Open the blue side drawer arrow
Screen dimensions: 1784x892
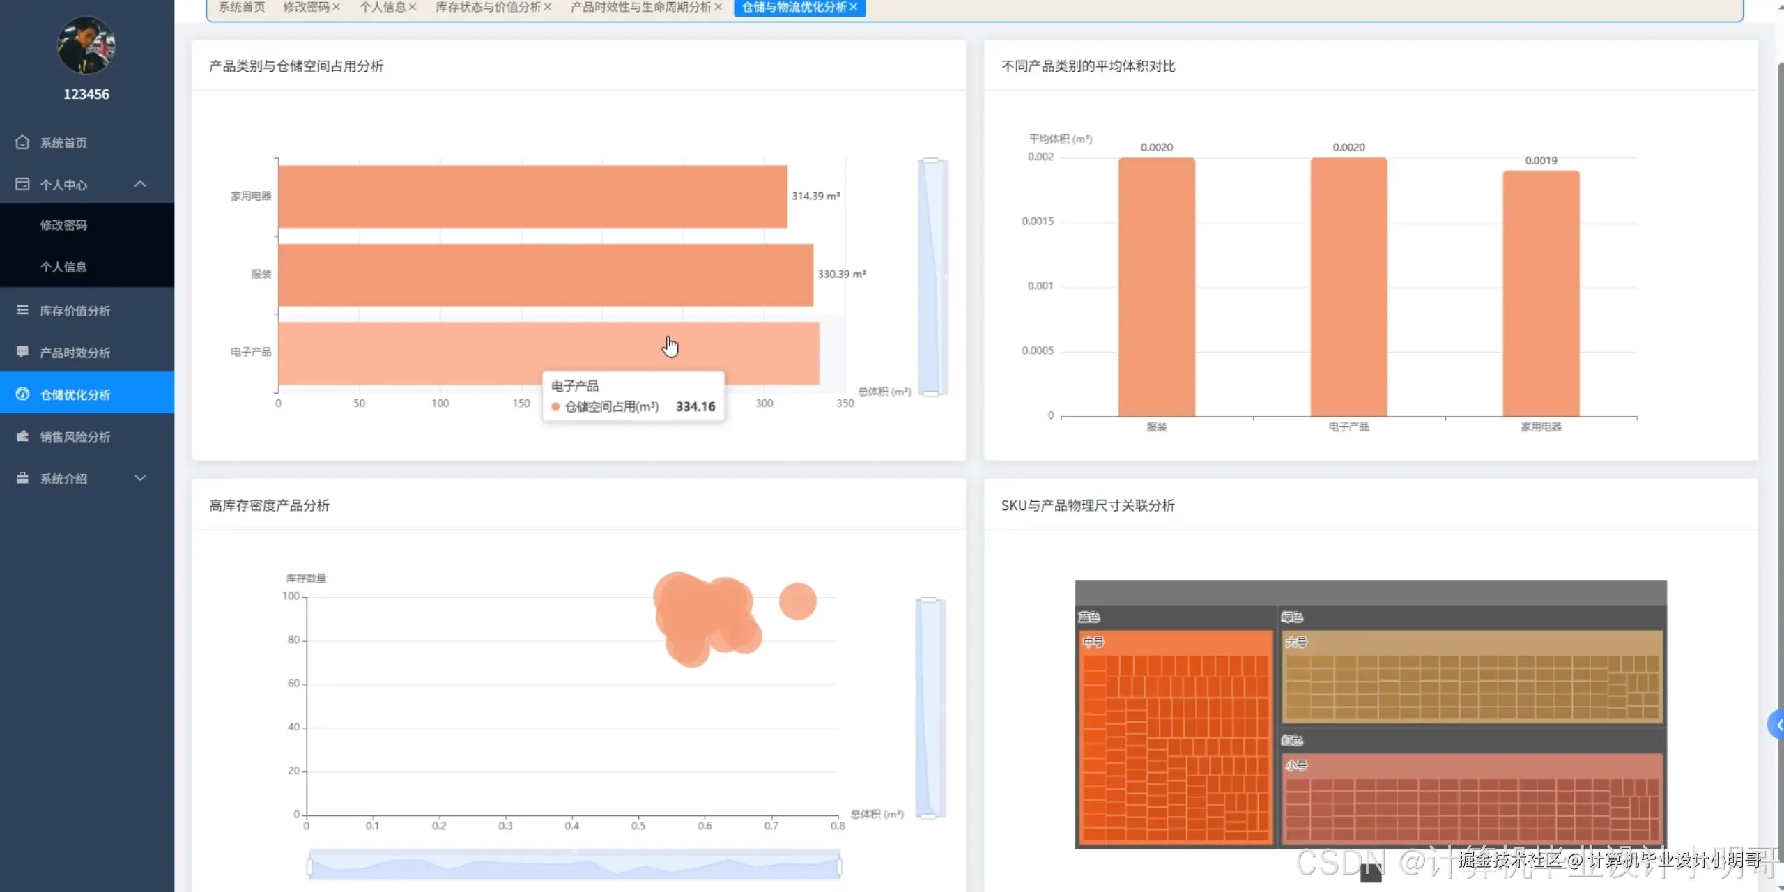tap(1777, 725)
